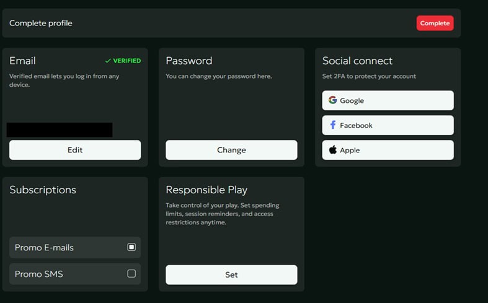The height and width of the screenshot is (303, 488).
Task: Click the green verified checkmark icon
Action: 108,61
